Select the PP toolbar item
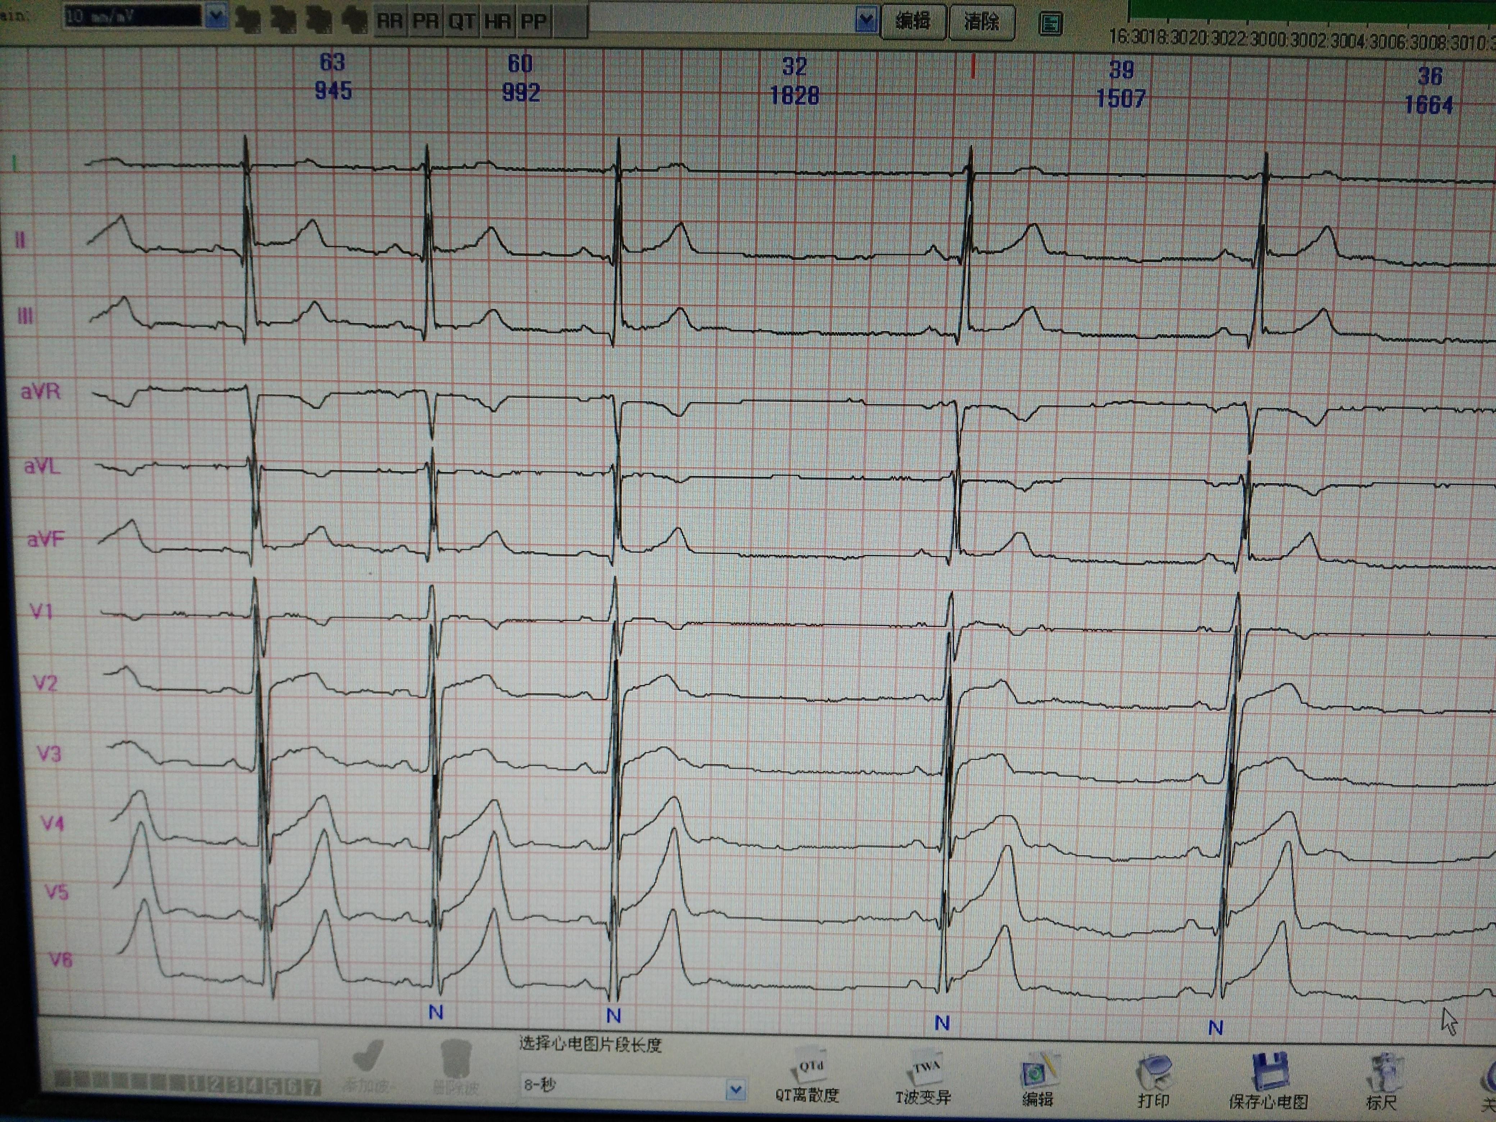 pos(533,22)
